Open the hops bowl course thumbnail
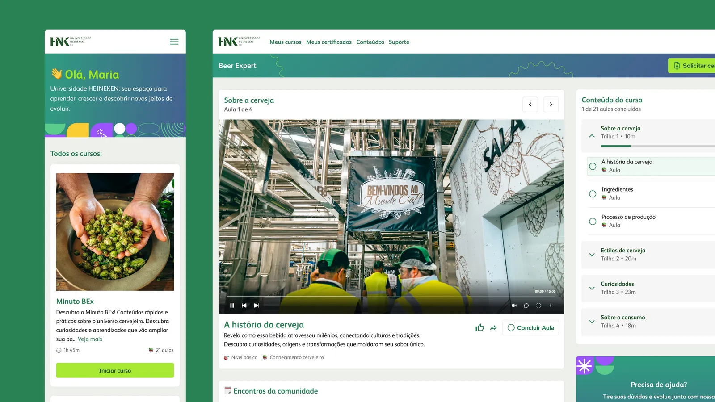Image resolution: width=715 pixels, height=402 pixels. pyautogui.click(x=115, y=232)
